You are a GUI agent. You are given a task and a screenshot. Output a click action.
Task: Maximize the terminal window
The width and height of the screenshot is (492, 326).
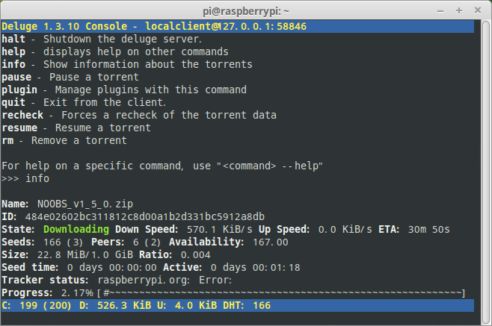tap(459, 10)
